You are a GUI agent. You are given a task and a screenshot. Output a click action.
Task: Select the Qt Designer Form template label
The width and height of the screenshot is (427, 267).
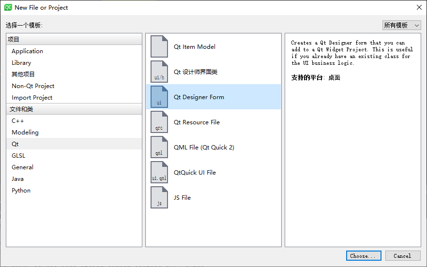tap(199, 97)
